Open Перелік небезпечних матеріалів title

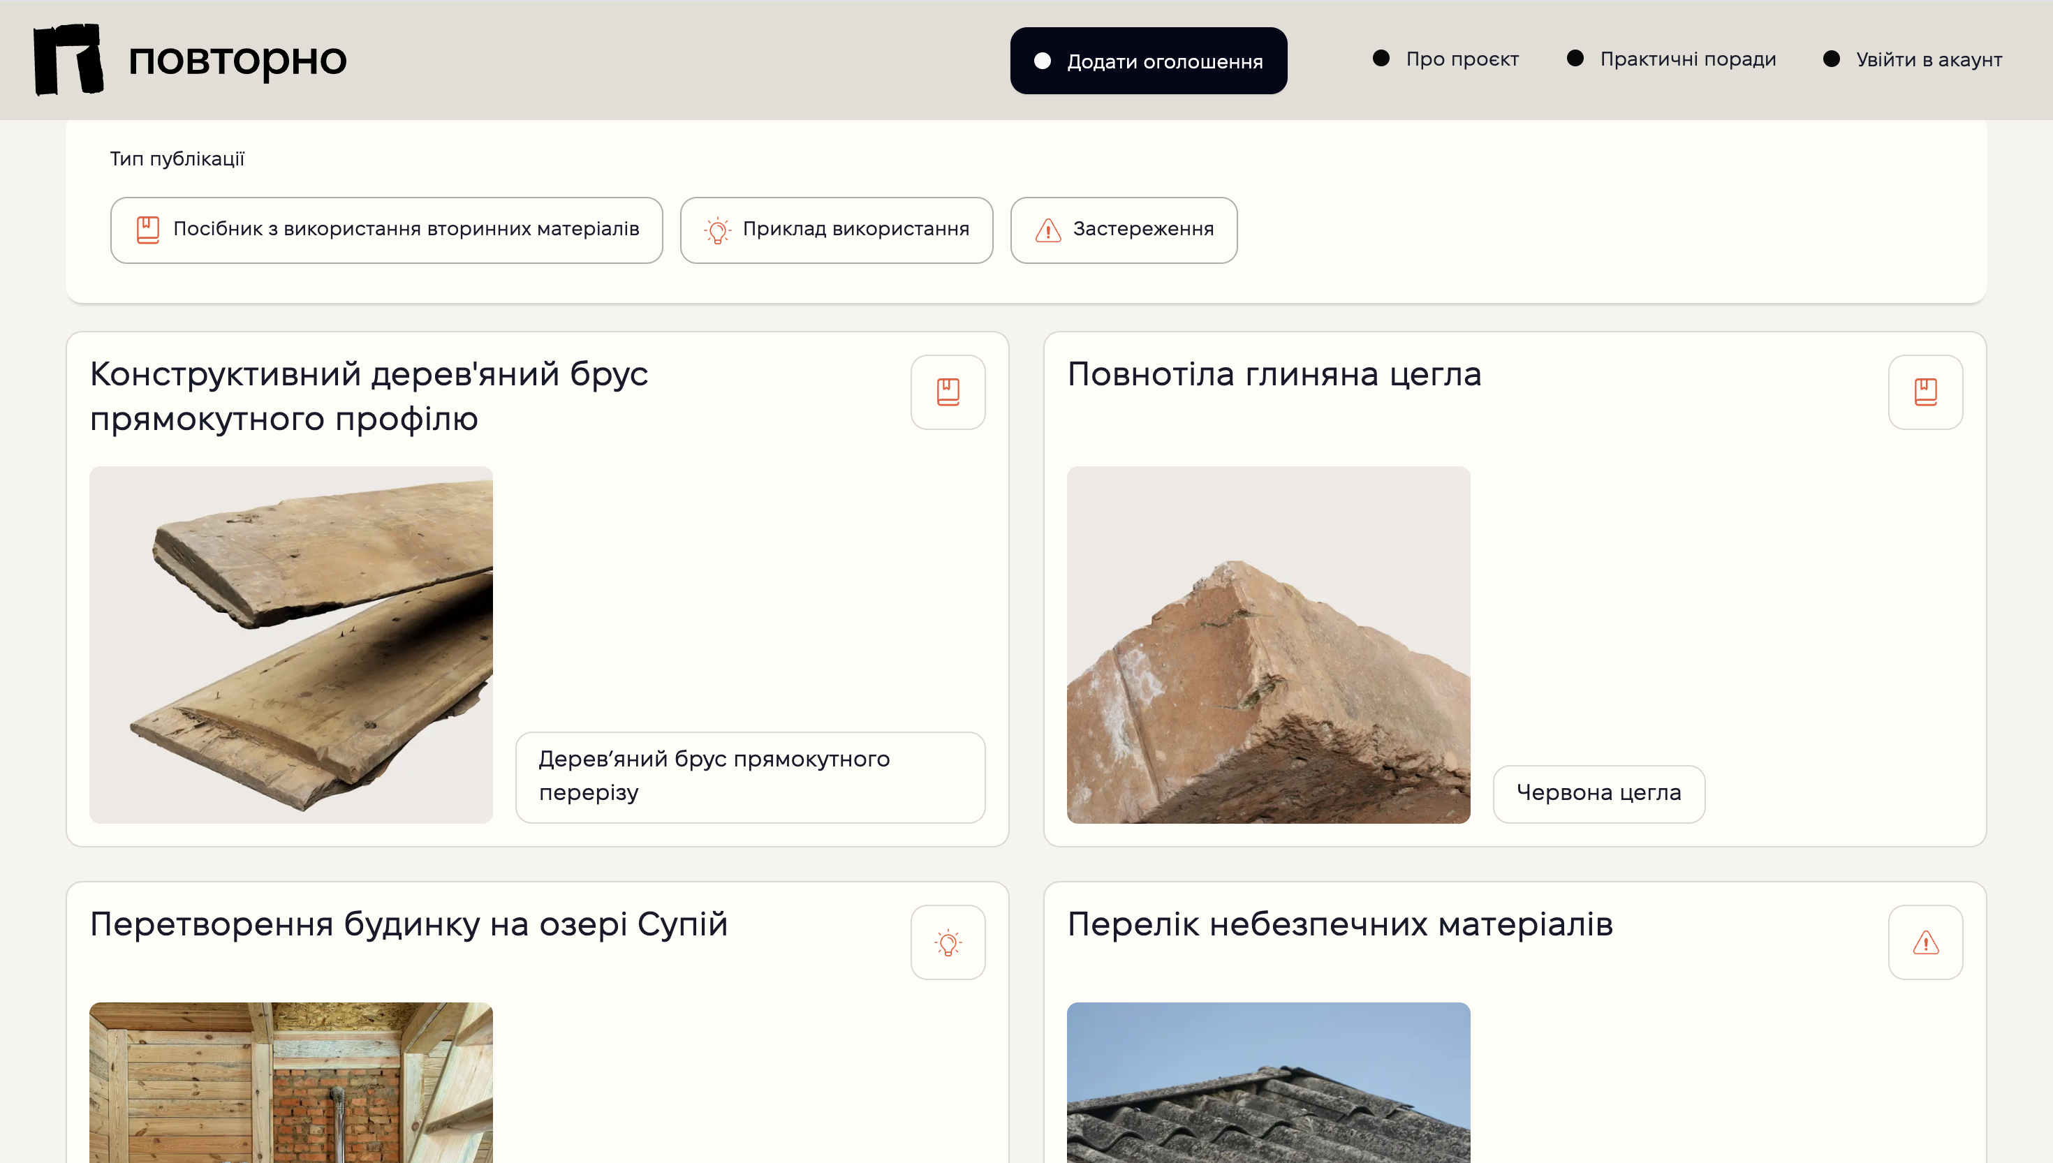click(1339, 924)
